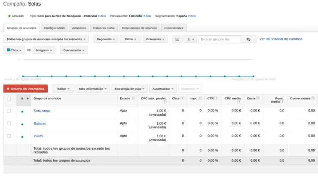Image resolution: width=318 pixels, height=178 pixels.
Task: Switch to Dimensiones tab
Action: (174, 28)
